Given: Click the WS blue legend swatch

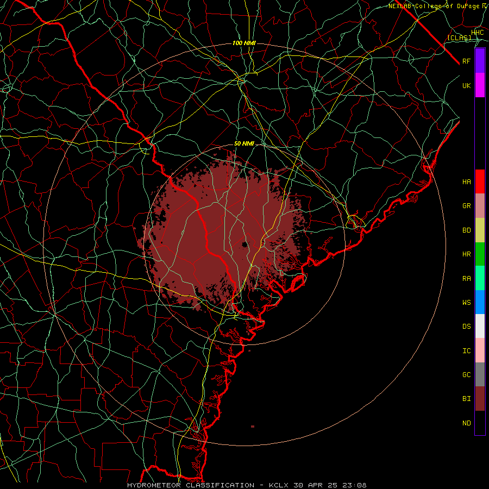Looking at the screenshot, I should pos(480,302).
